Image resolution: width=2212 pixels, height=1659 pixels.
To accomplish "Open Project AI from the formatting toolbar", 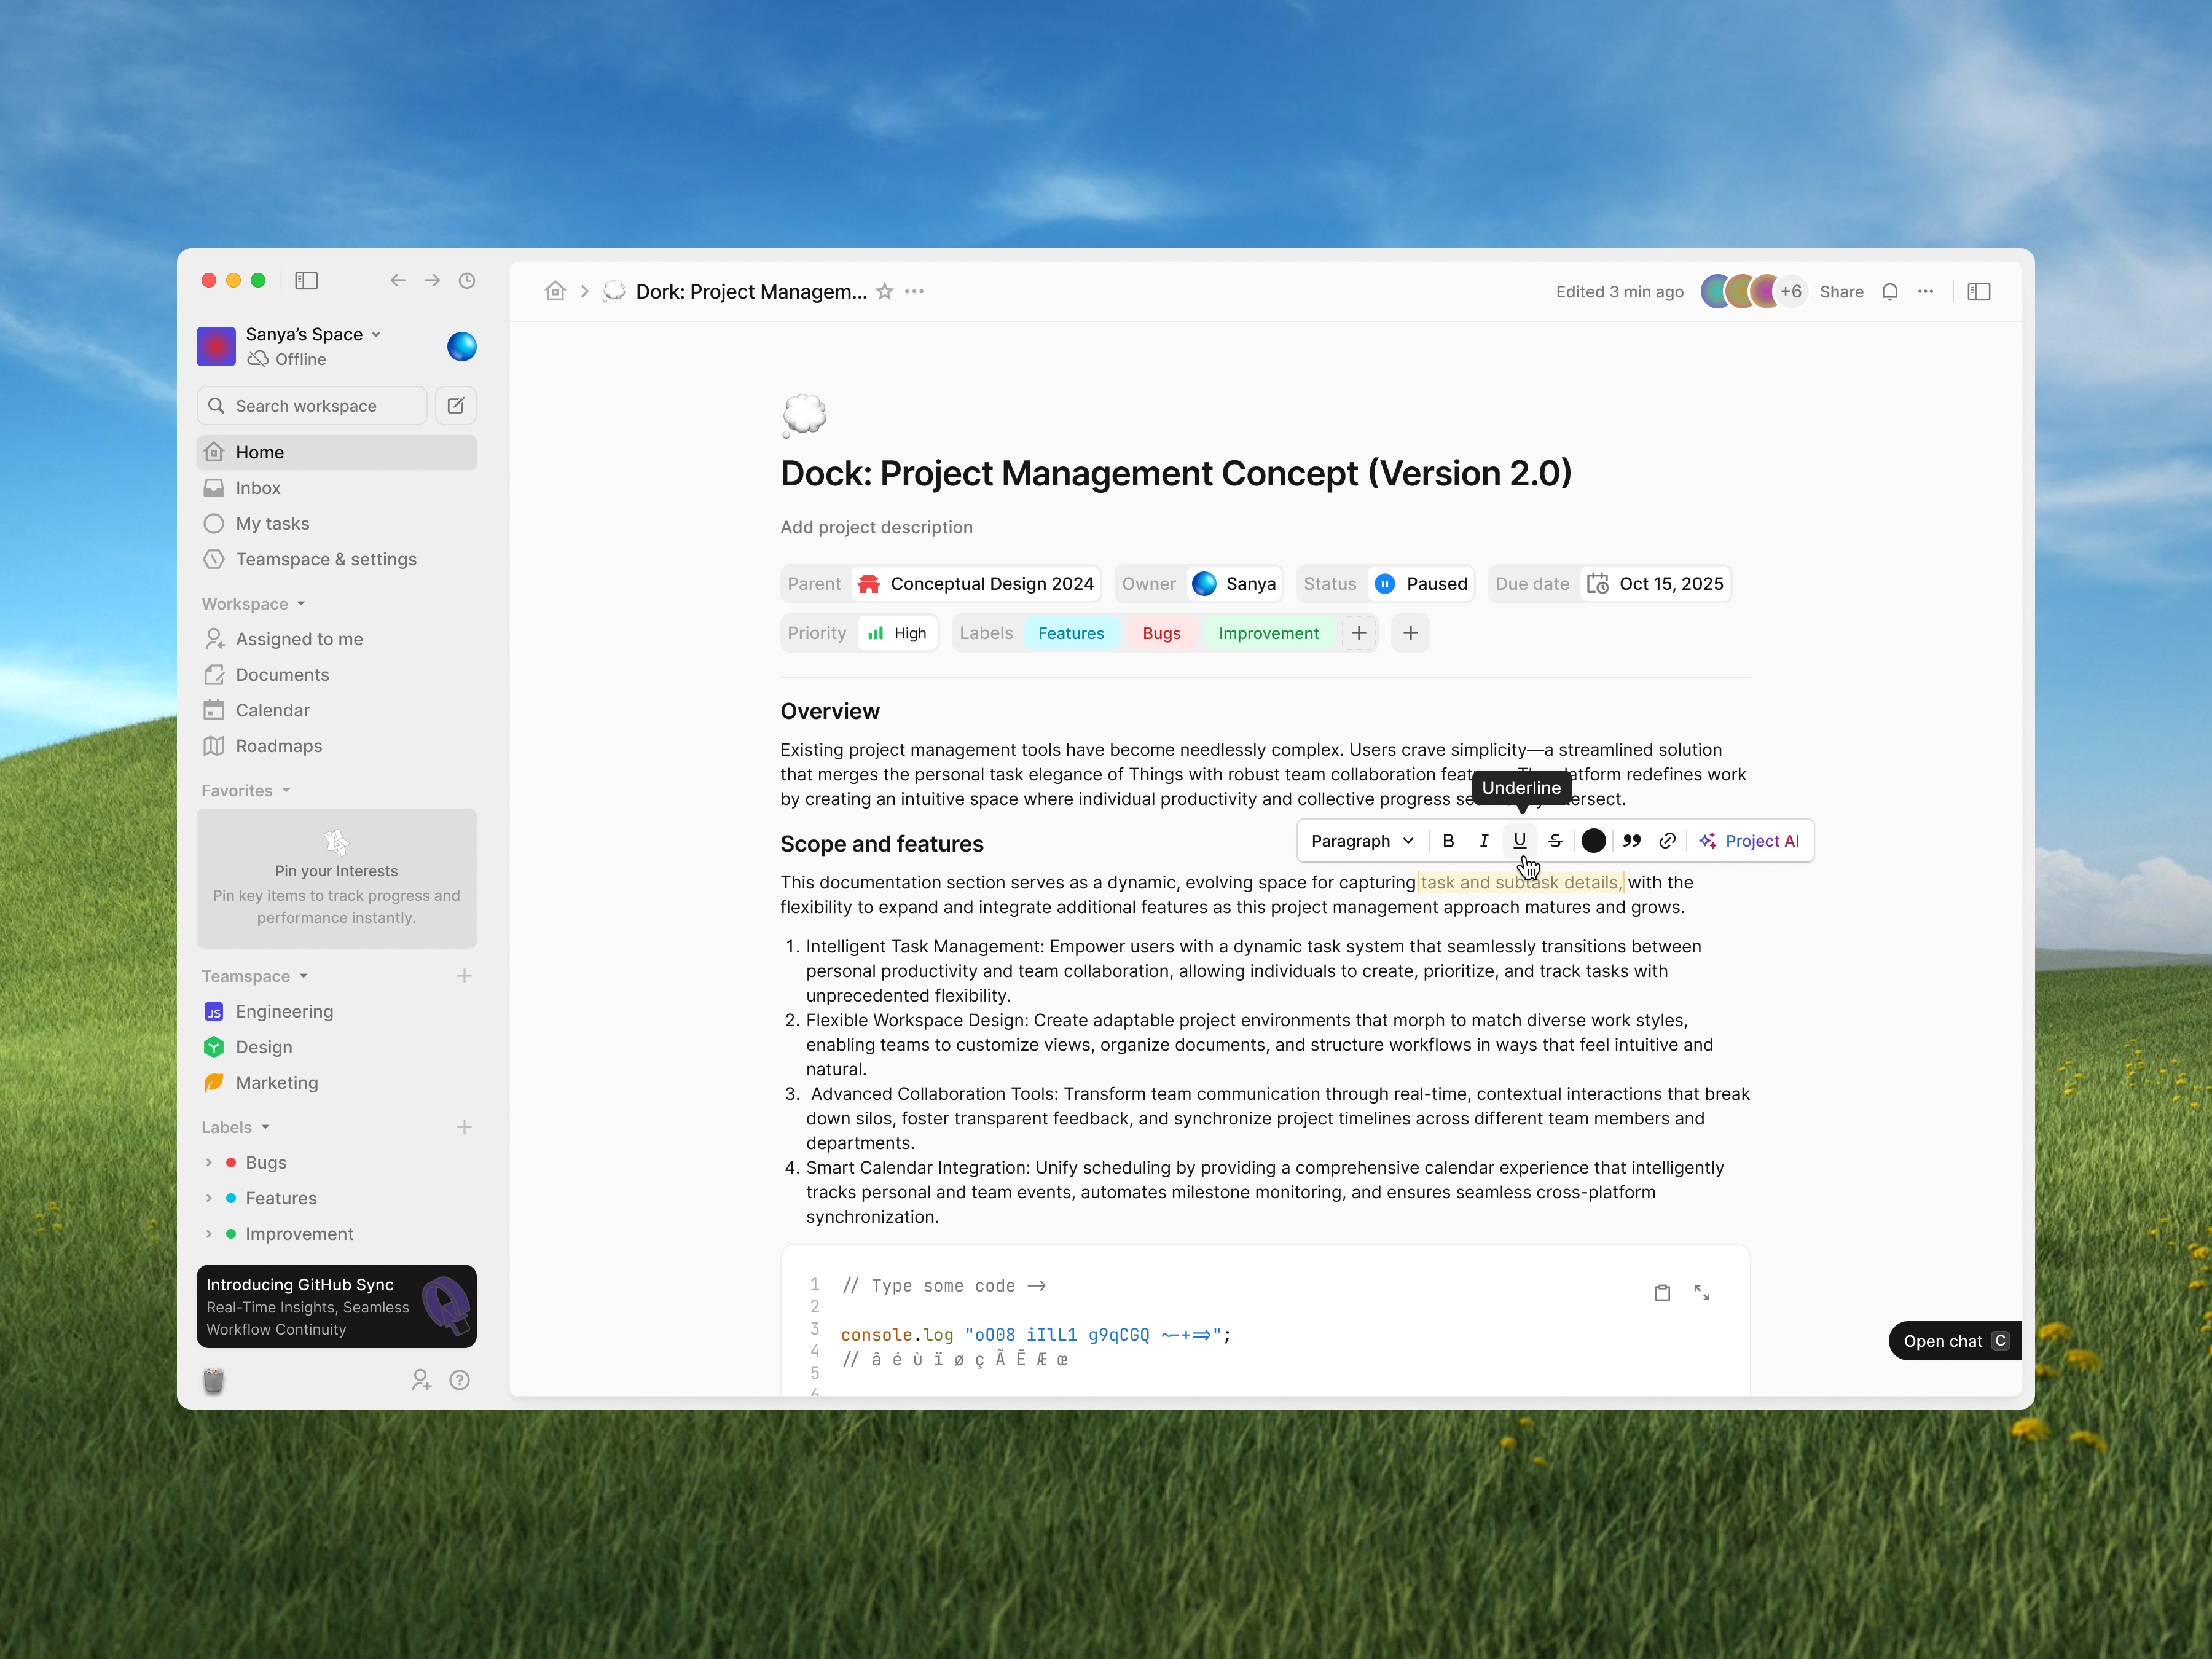I will [1750, 841].
